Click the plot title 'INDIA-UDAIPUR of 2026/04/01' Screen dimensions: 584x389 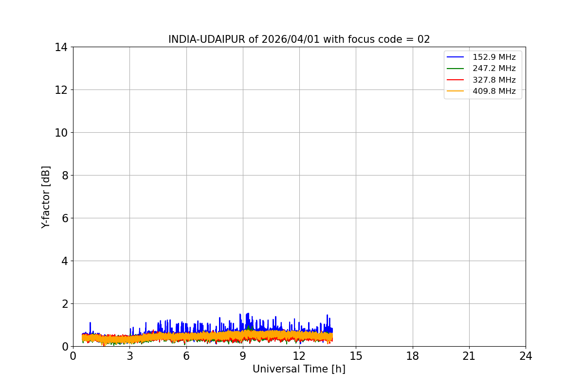(244, 39)
